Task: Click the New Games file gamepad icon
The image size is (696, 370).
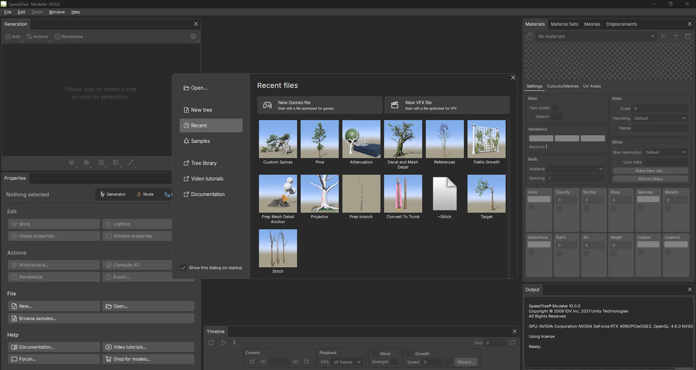Action: 267,105
